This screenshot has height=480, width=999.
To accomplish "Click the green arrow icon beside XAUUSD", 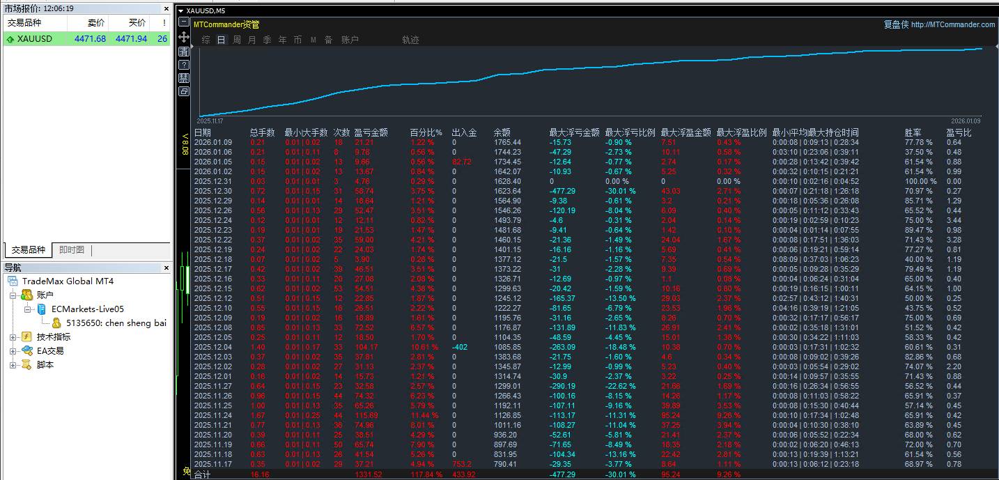I will pyautogui.click(x=10, y=39).
